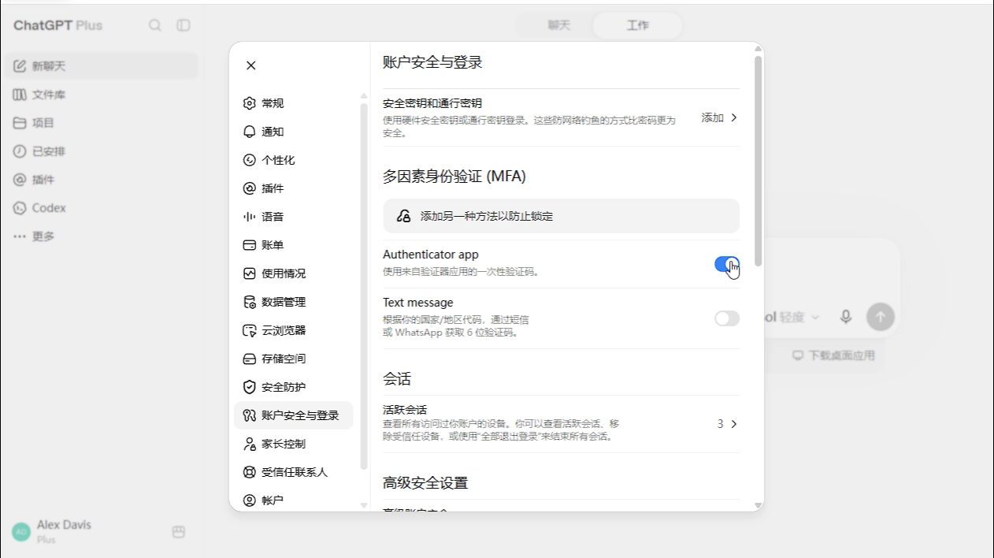Click the 语音 waveform icon
Viewport: 994px width, 558px height.
coord(250,217)
